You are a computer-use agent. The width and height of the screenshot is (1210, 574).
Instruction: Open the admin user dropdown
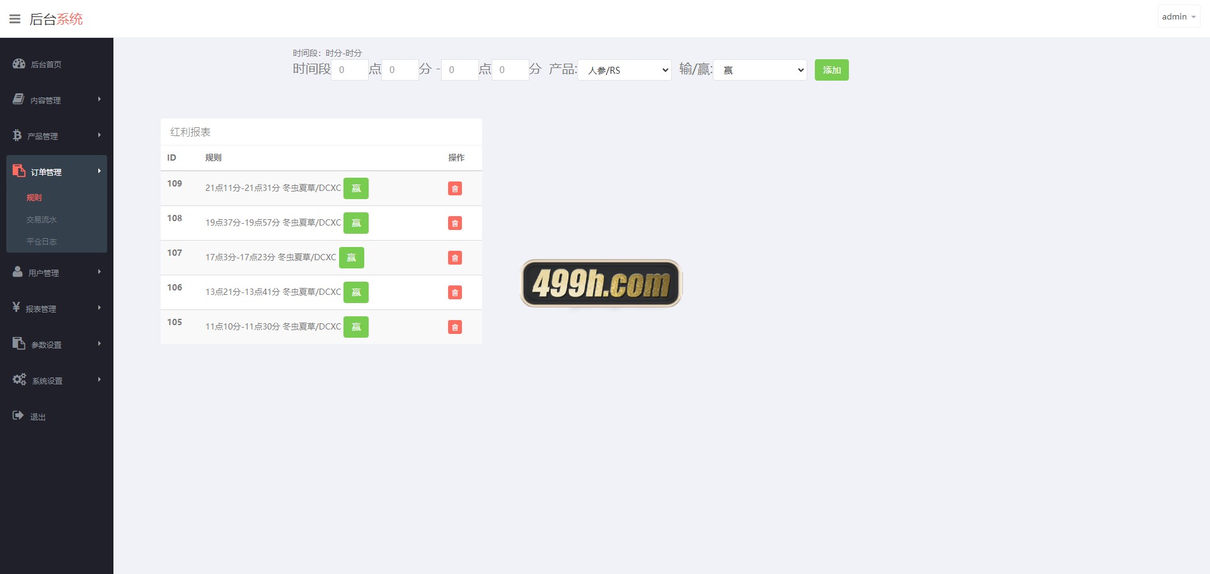(x=1178, y=17)
